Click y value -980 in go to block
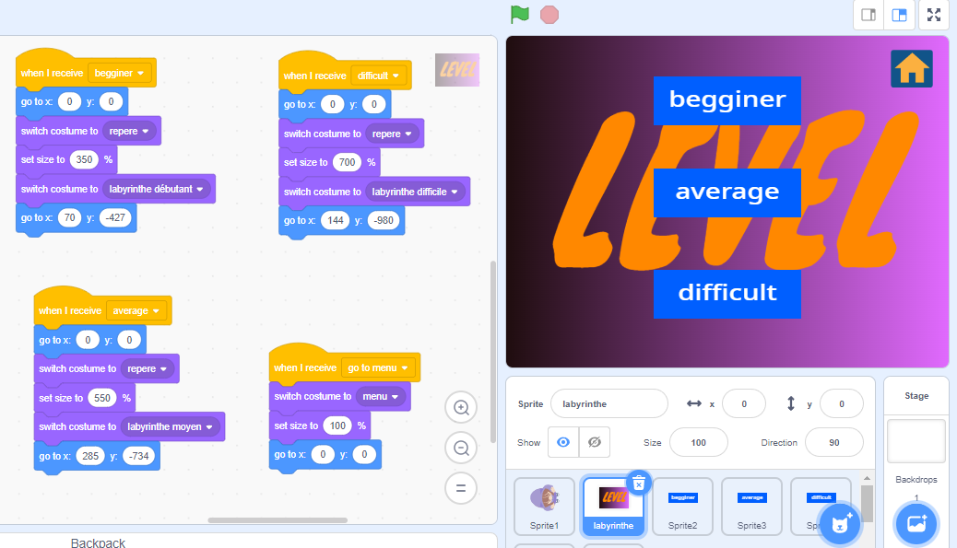This screenshot has width=957, height=548. (384, 221)
